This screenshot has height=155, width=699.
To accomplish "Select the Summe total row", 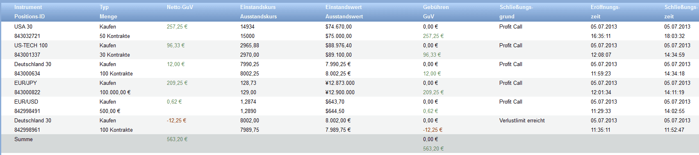I will tap(349, 144).
